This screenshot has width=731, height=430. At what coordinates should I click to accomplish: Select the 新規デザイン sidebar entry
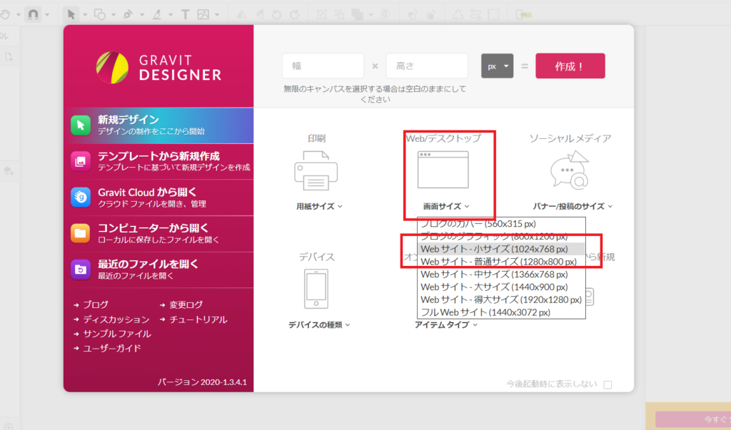coord(158,126)
